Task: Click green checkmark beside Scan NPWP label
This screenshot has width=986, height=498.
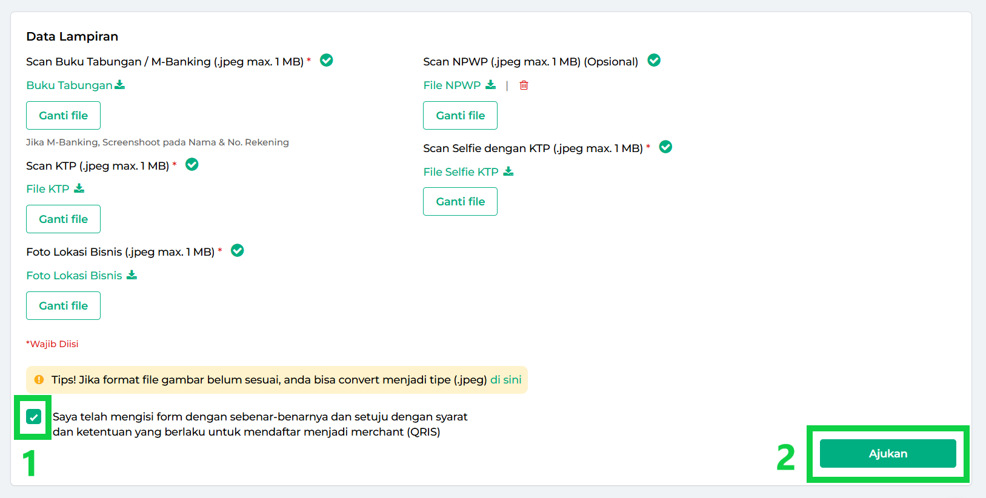Action: [654, 61]
